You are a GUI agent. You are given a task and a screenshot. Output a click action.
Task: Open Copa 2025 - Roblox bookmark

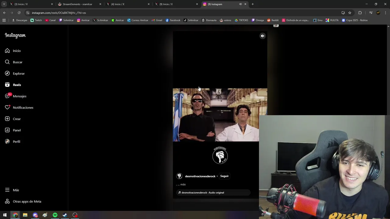tap(355, 20)
